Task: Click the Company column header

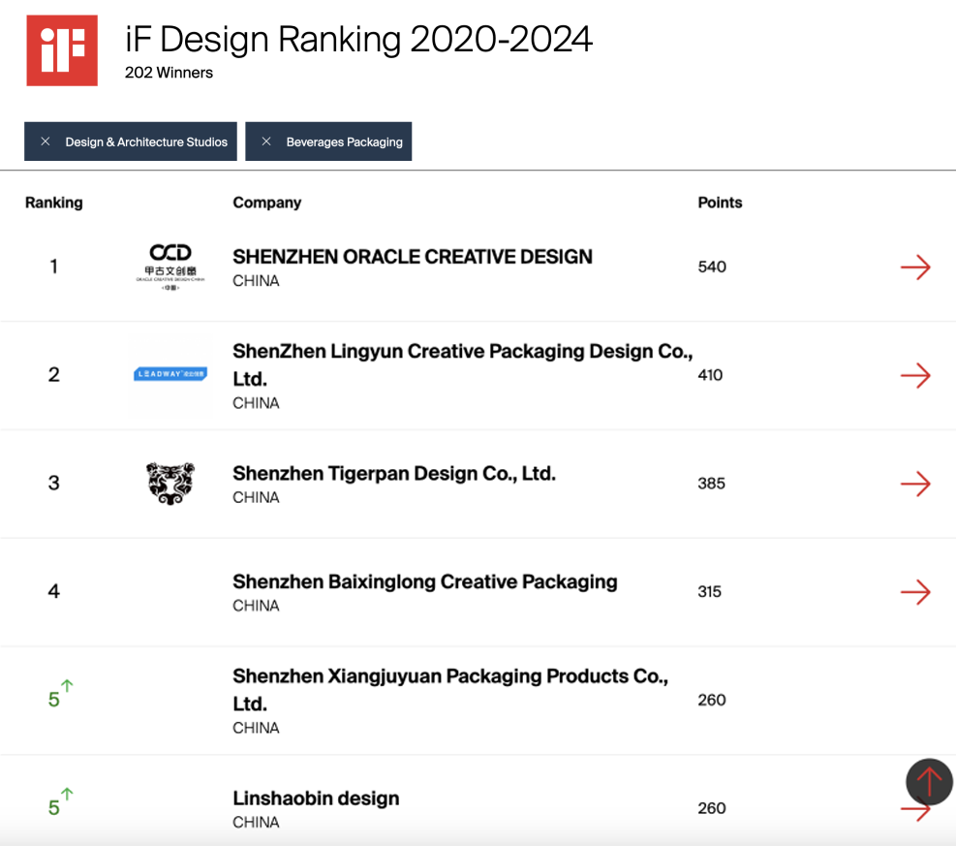Action: (267, 203)
